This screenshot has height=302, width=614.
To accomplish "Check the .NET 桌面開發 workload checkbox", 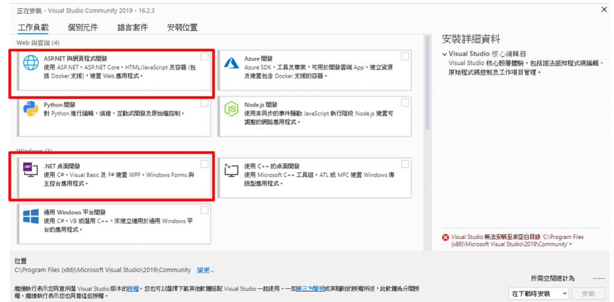I will click(204, 164).
